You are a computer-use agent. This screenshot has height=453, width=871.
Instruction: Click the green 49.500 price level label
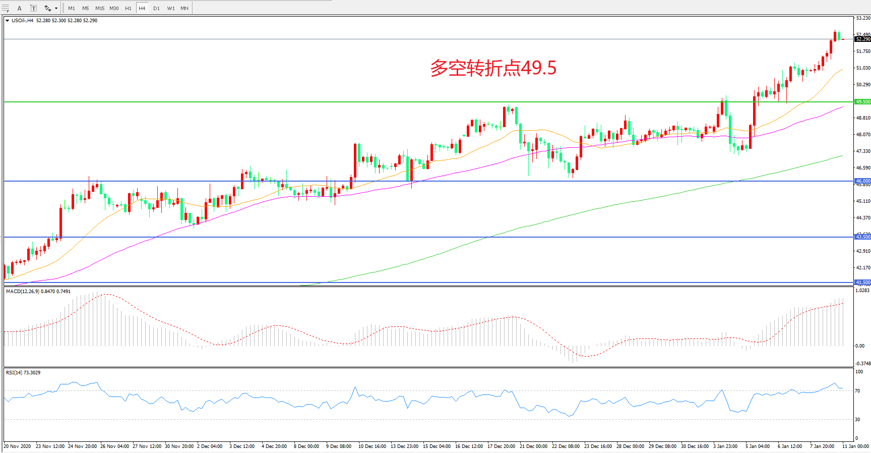[862, 102]
